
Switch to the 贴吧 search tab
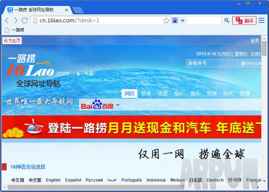pos(228,93)
